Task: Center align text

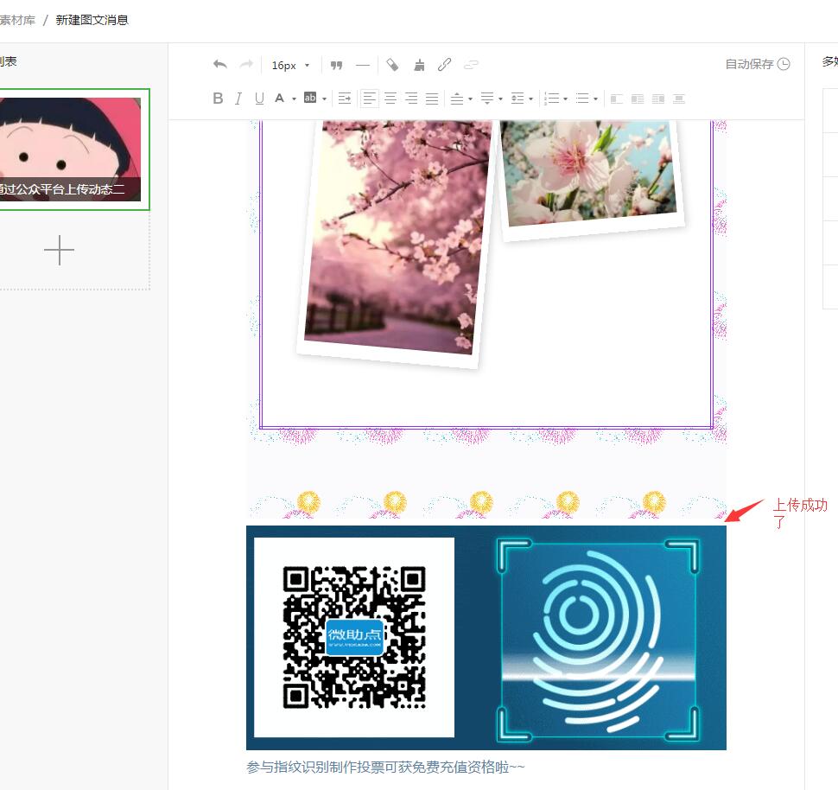Action: (x=390, y=99)
